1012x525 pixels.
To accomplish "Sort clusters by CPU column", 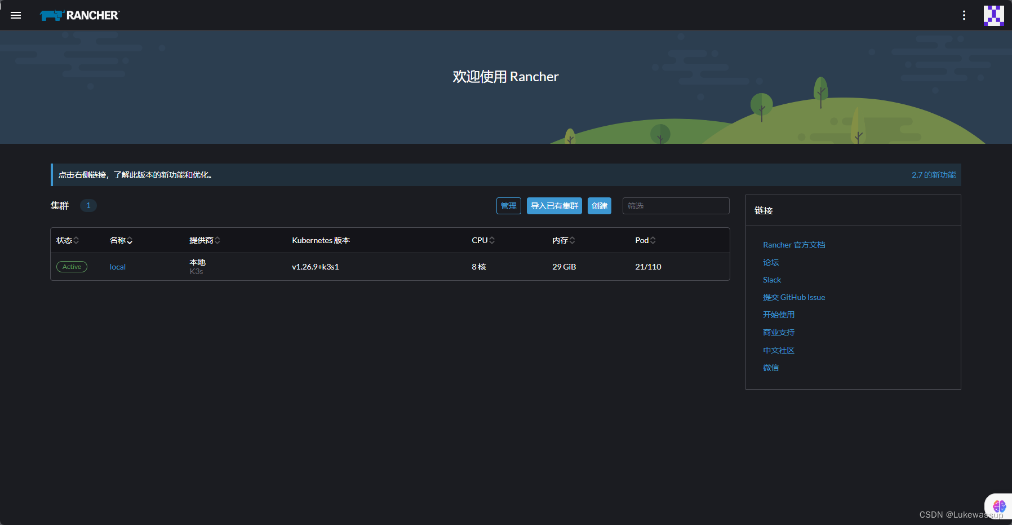I will tap(483, 240).
